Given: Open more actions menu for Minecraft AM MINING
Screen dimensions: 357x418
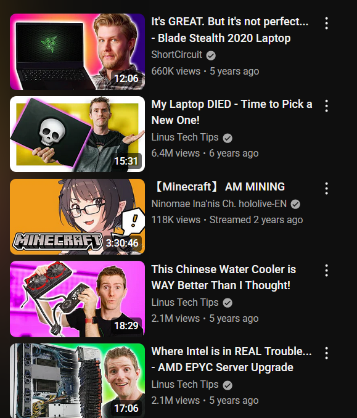Looking at the screenshot, I should click(x=326, y=189).
